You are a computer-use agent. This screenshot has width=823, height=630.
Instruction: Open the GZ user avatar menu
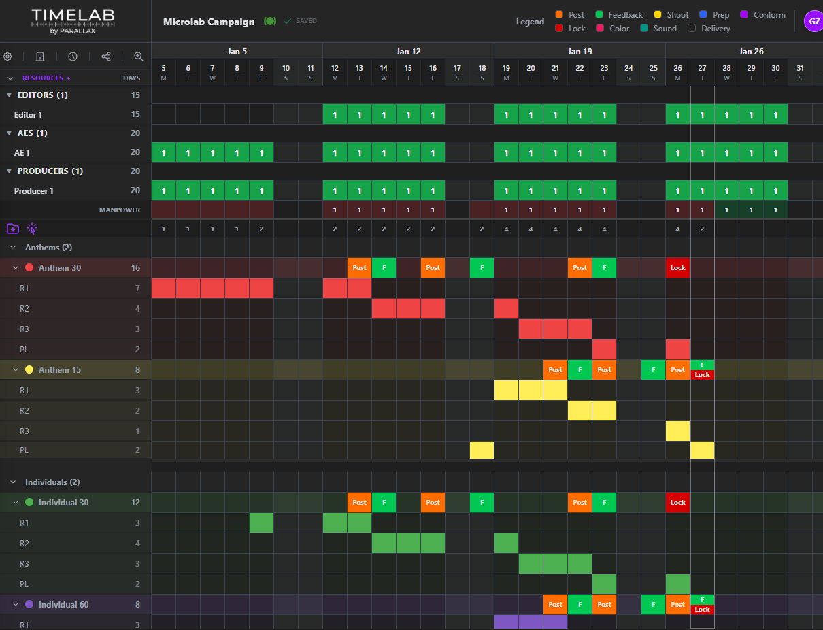[813, 21]
